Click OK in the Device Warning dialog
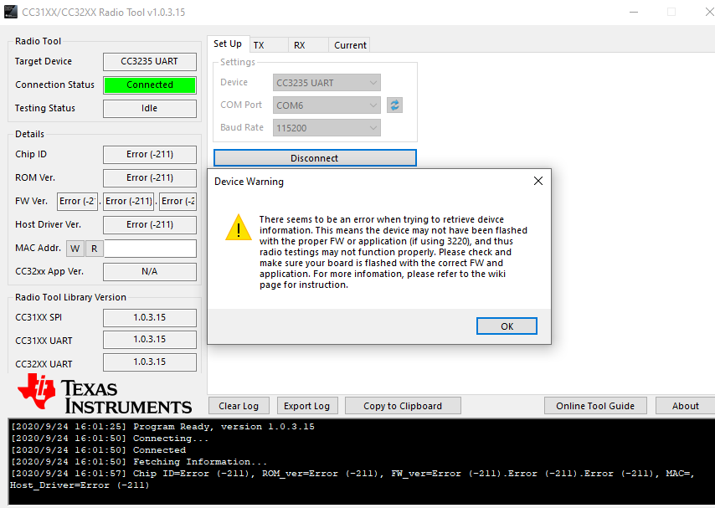The height and width of the screenshot is (508, 715). (507, 326)
